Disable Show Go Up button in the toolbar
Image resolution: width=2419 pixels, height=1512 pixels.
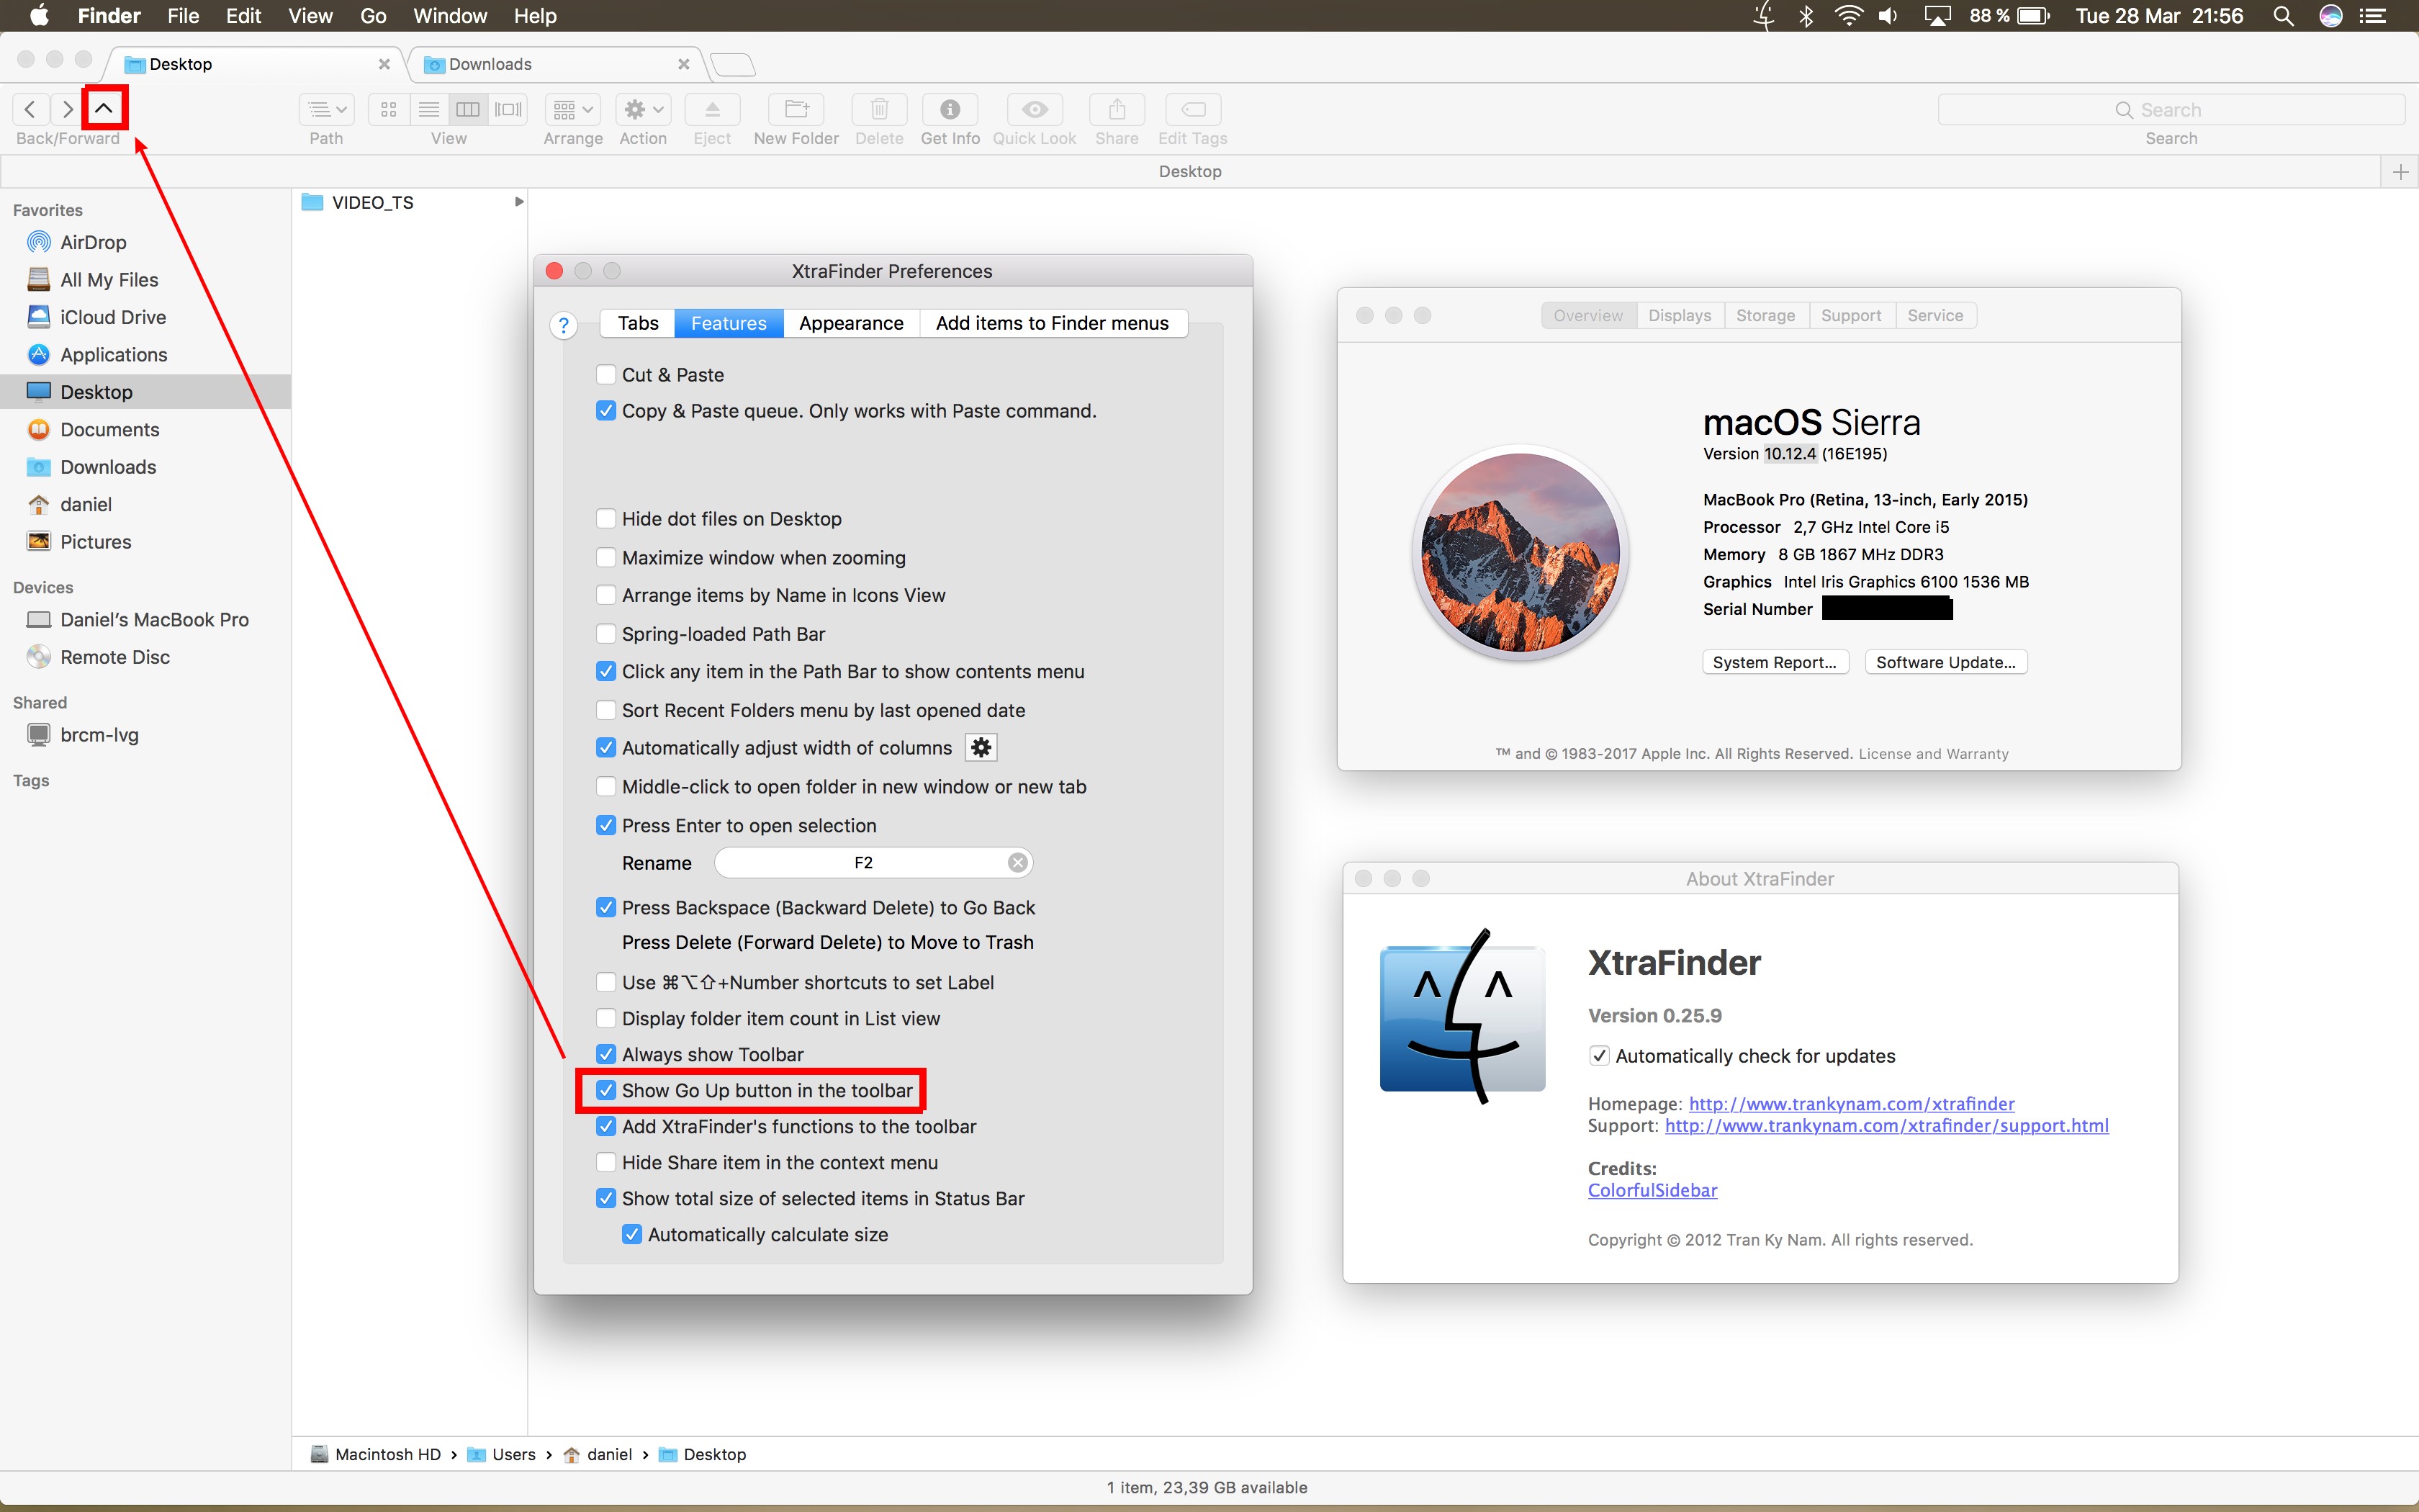tap(605, 1089)
